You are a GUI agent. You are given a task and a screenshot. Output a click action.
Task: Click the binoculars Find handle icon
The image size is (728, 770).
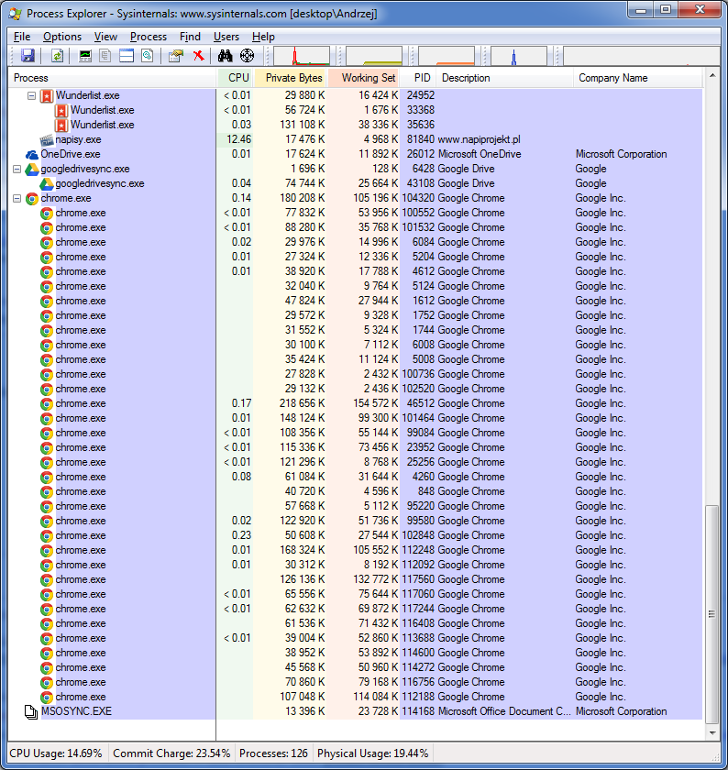226,56
